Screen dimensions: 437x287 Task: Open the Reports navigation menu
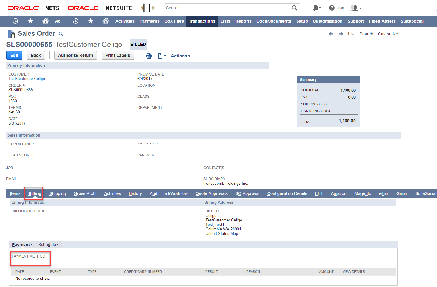(244, 21)
